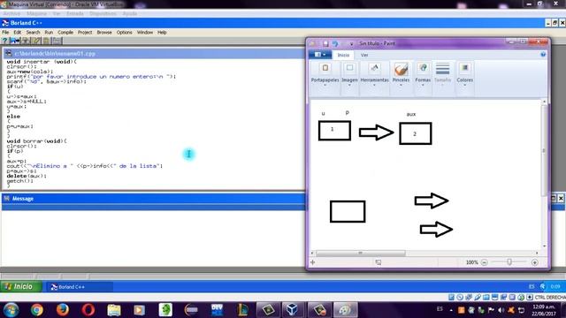Open the Ayuda menu in VirtualBox window
Screen dimensions: 566x318
tap(130, 14)
